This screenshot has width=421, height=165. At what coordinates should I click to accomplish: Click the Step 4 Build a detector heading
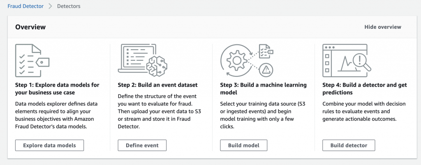(365, 89)
